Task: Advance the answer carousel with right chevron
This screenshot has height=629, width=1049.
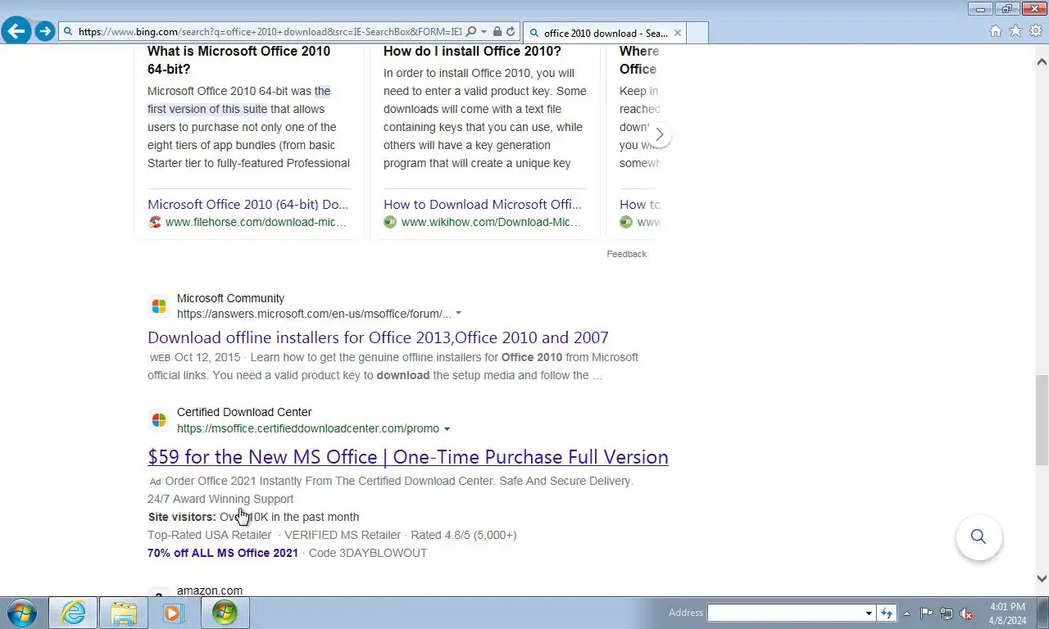Action: tap(659, 134)
